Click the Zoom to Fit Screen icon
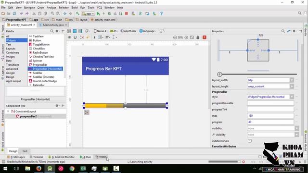 (192, 37)
